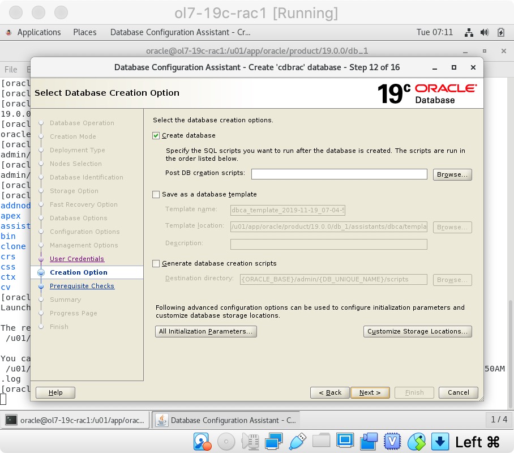This screenshot has width=514, height=453.
Task: Click VirtualBox network adapters icon
Action: pyautogui.click(x=274, y=442)
